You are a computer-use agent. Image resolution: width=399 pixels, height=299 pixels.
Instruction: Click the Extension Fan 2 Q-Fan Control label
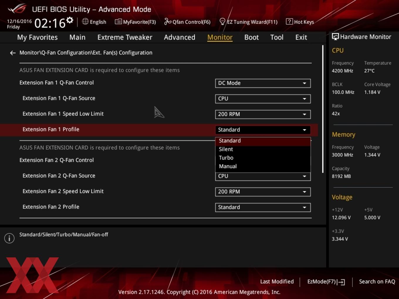click(x=57, y=160)
